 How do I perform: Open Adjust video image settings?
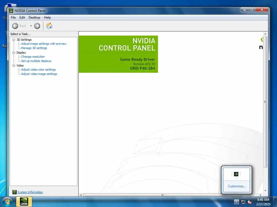(x=39, y=74)
